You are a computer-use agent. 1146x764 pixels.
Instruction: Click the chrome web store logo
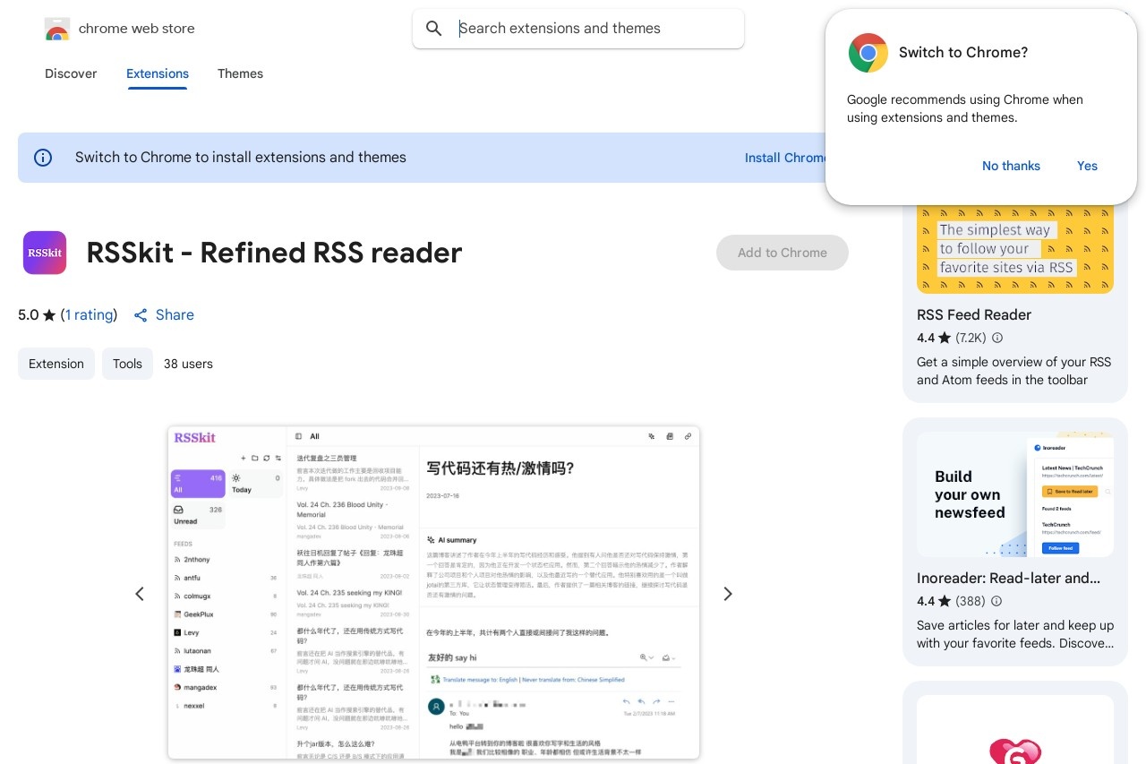pos(56,29)
